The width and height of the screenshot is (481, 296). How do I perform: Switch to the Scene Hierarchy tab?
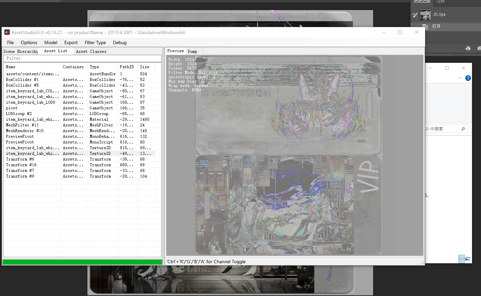pyautogui.click(x=20, y=52)
